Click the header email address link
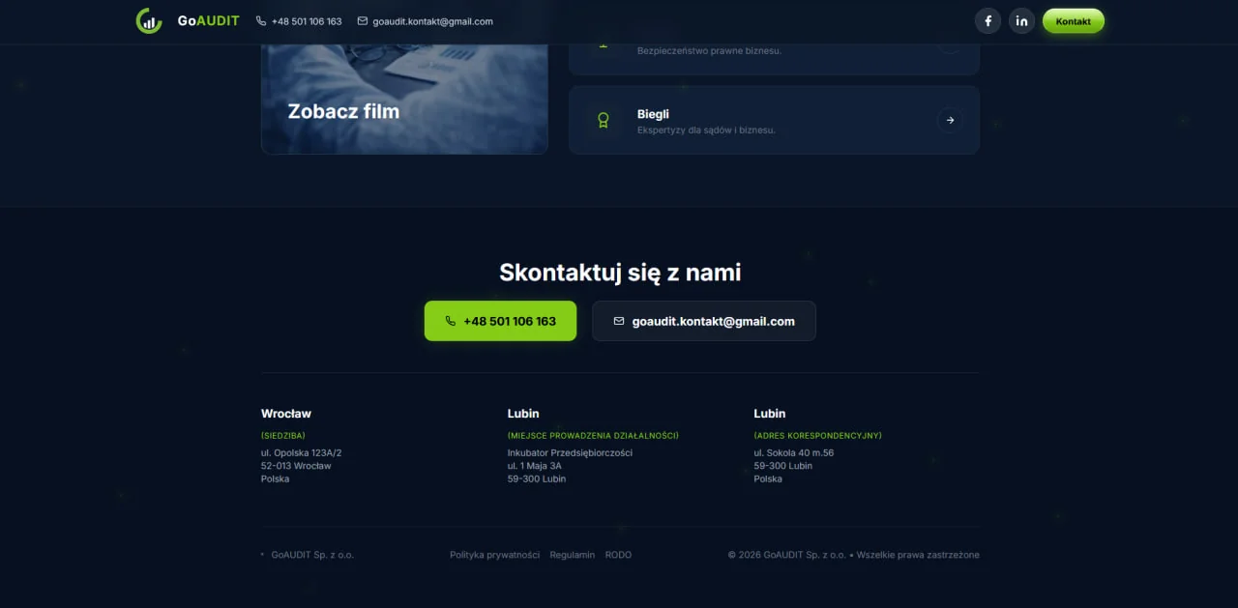1238x608 pixels. click(432, 21)
